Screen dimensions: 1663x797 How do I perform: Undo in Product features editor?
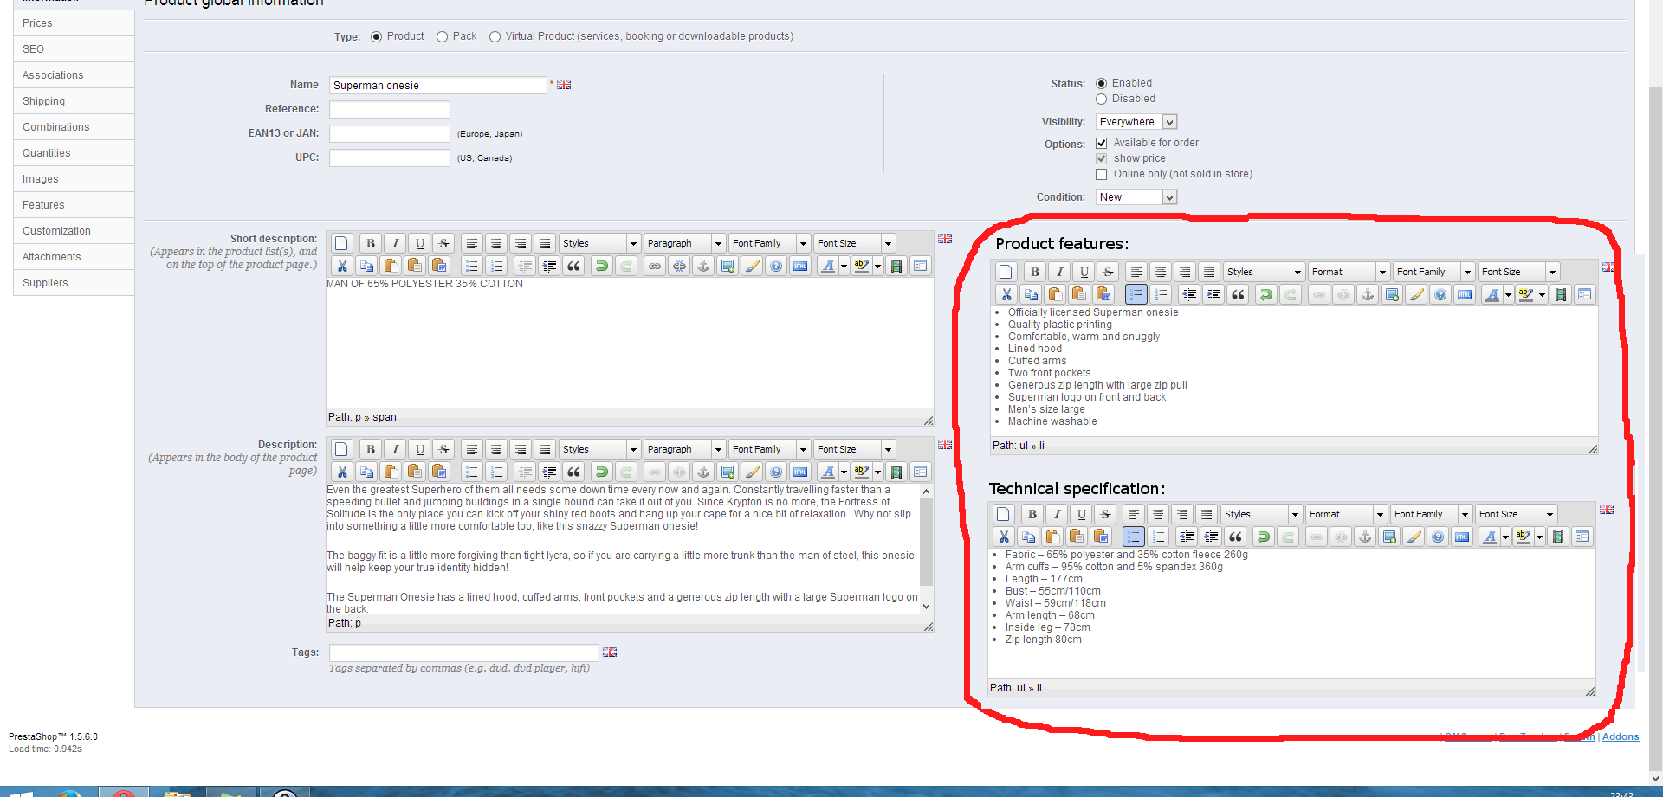click(x=1265, y=294)
